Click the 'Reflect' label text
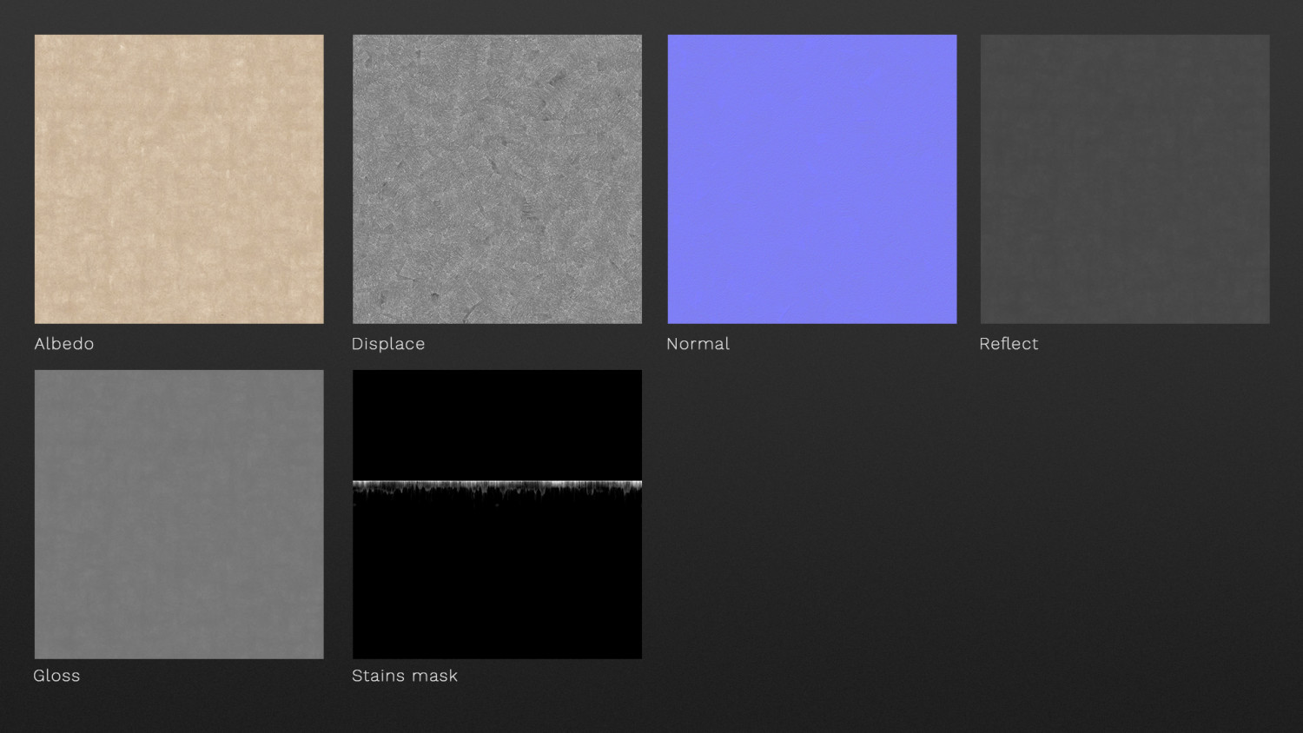This screenshot has width=1303, height=733. (1009, 344)
